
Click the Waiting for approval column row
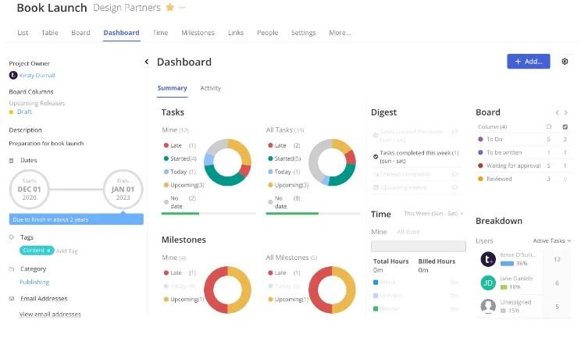[524, 165]
